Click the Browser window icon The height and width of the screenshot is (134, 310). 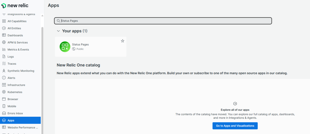(x=4, y=99)
